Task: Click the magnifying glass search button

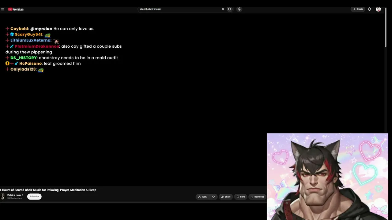Action: pos(230,9)
